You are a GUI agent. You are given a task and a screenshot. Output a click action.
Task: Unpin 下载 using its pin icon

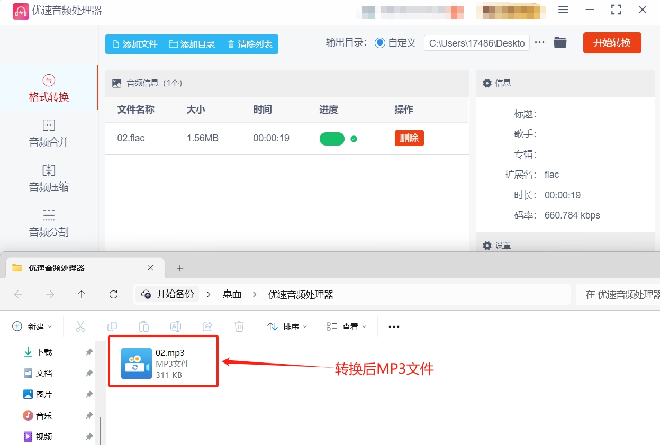pos(89,352)
